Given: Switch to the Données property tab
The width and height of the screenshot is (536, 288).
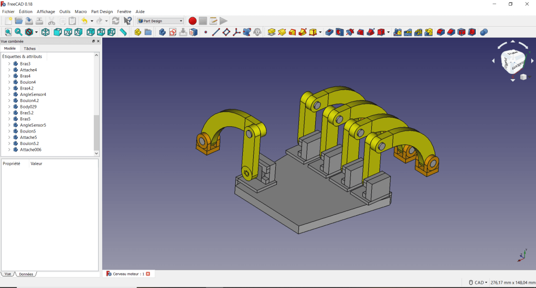Looking at the screenshot, I should 26,274.
